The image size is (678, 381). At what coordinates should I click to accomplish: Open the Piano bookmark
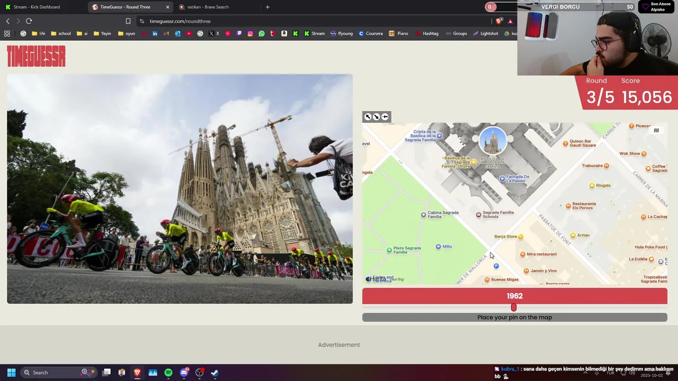click(x=398, y=33)
